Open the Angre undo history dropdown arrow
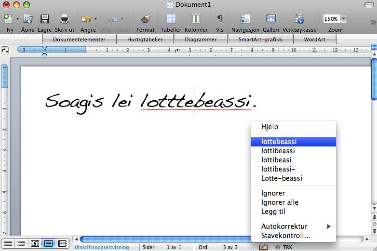Screen dimensions: 377x251 pyautogui.click(x=95, y=19)
